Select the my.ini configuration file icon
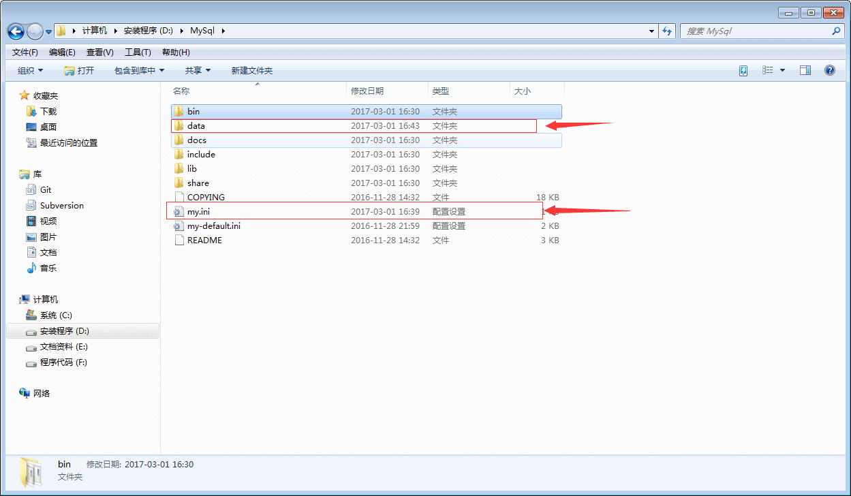Viewport: 851px width, 496px height. click(179, 211)
